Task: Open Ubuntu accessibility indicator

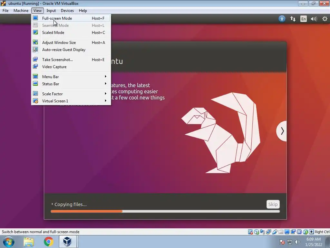Action: click(x=282, y=19)
